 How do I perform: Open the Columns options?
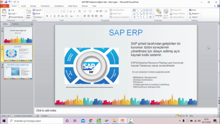click(102, 16)
